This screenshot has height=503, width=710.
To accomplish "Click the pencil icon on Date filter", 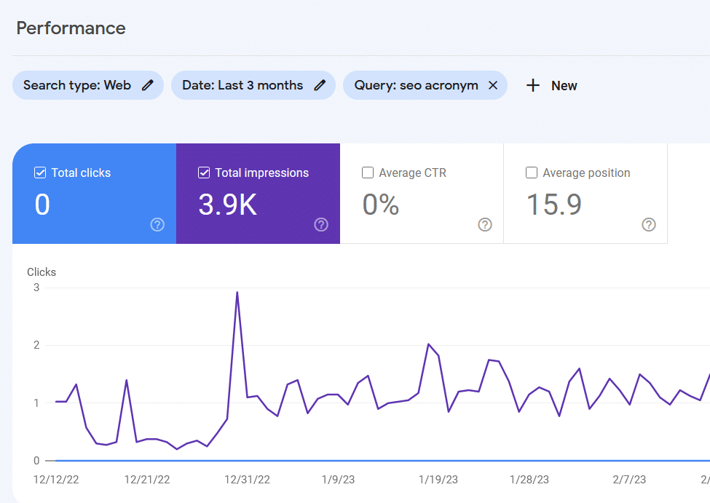I will pyautogui.click(x=320, y=85).
